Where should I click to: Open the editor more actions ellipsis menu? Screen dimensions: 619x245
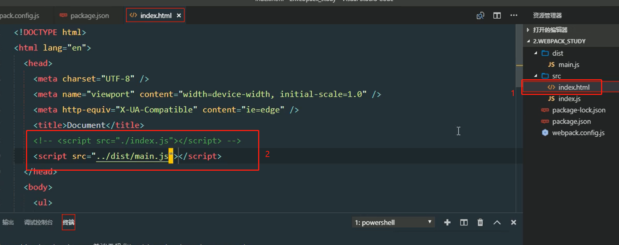pos(514,15)
